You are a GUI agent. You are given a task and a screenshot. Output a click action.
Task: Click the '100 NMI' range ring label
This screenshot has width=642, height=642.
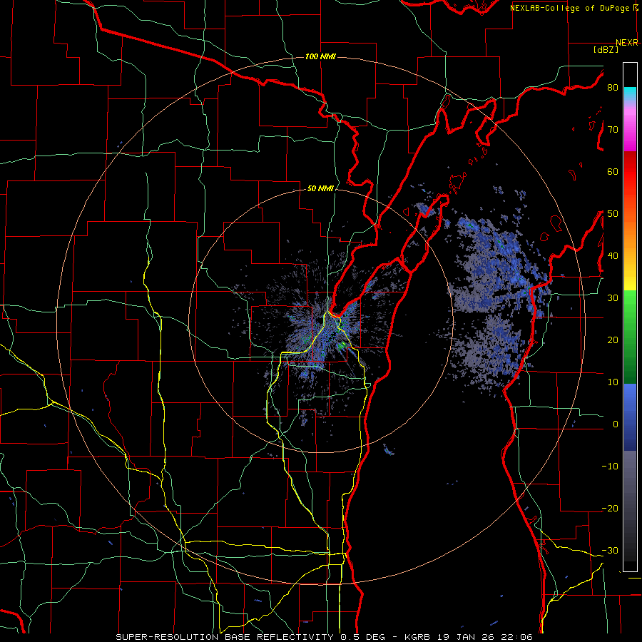(x=320, y=56)
